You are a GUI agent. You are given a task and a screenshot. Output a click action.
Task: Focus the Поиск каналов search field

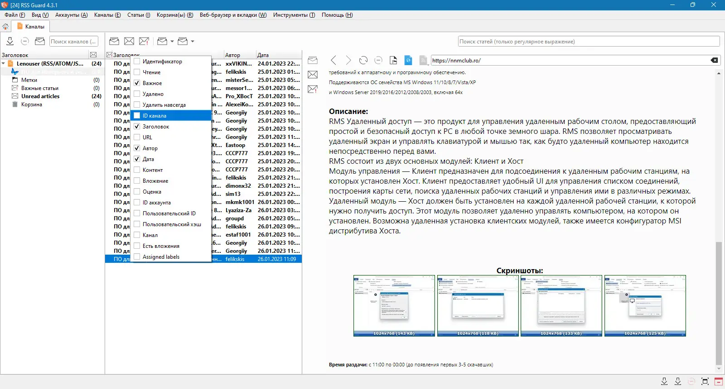[x=73, y=42]
